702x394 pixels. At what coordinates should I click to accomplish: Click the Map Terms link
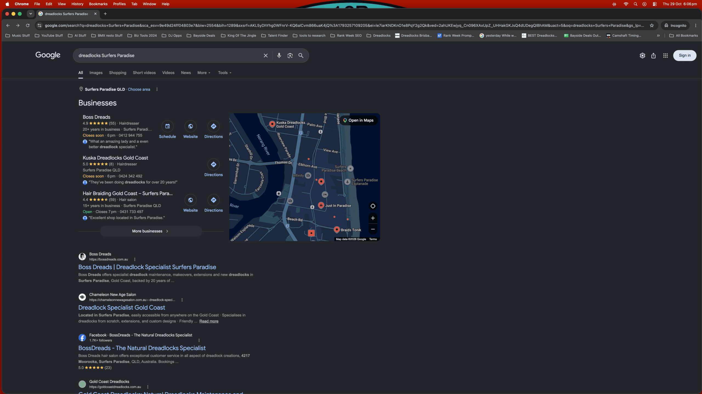point(373,239)
